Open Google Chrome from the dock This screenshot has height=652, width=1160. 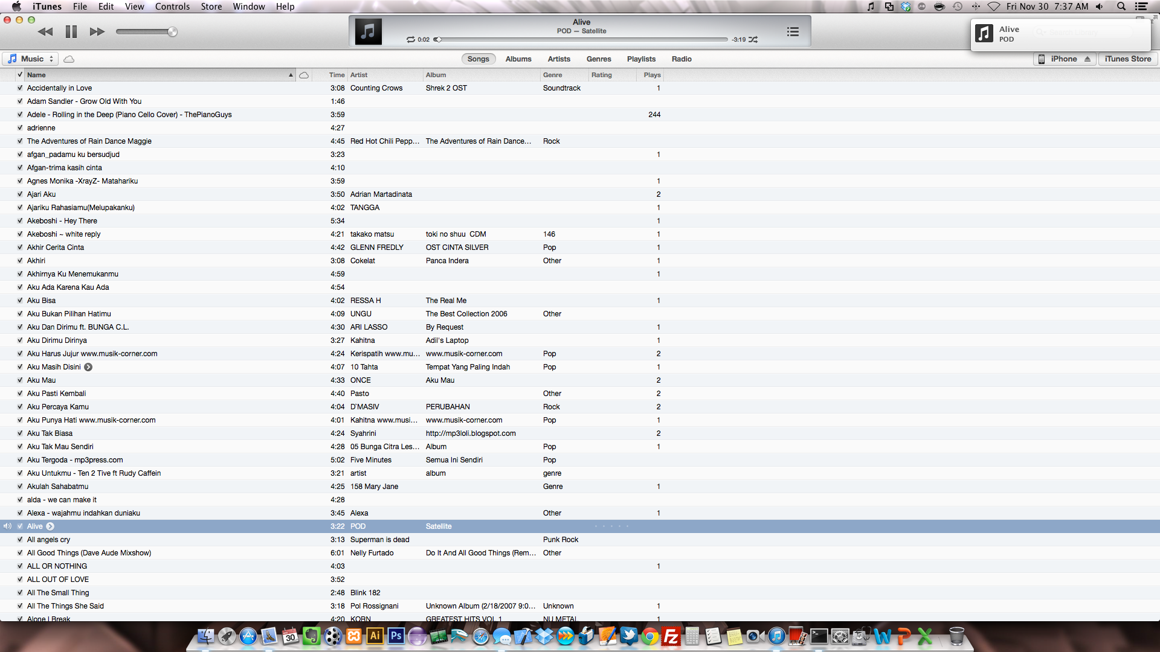pyautogui.click(x=649, y=636)
